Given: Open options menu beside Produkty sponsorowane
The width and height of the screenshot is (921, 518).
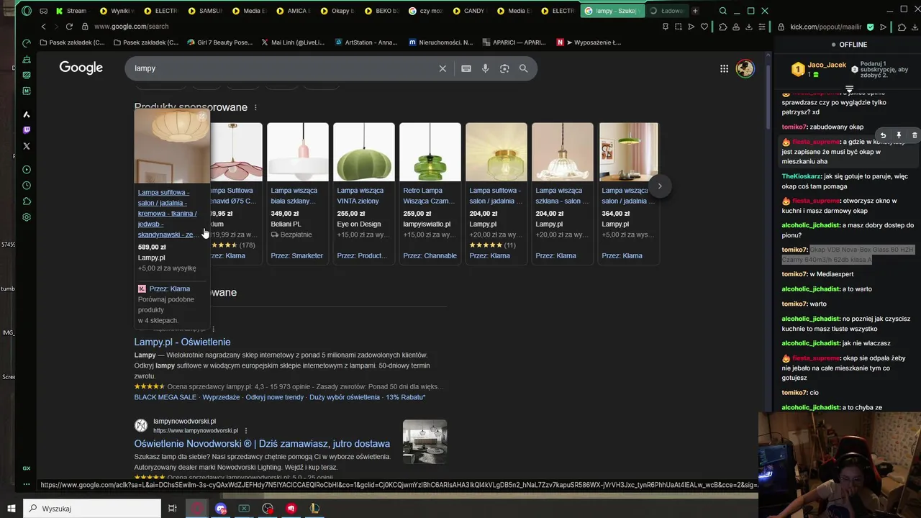Looking at the screenshot, I should coord(255,107).
